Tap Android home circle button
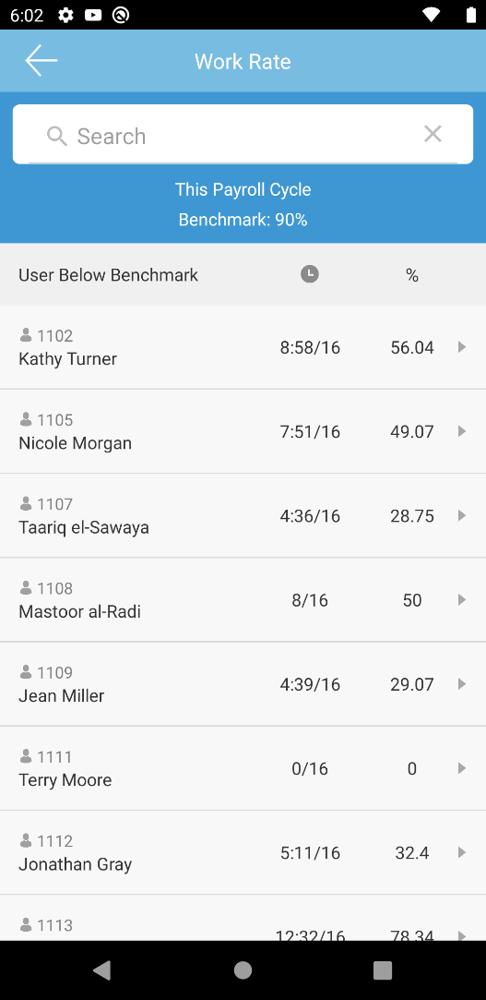486x1000 pixels. coord(243,970)
